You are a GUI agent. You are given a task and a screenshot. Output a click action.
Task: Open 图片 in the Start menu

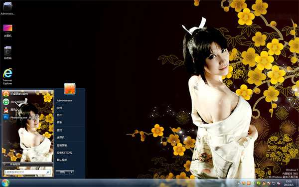[59, 115]
